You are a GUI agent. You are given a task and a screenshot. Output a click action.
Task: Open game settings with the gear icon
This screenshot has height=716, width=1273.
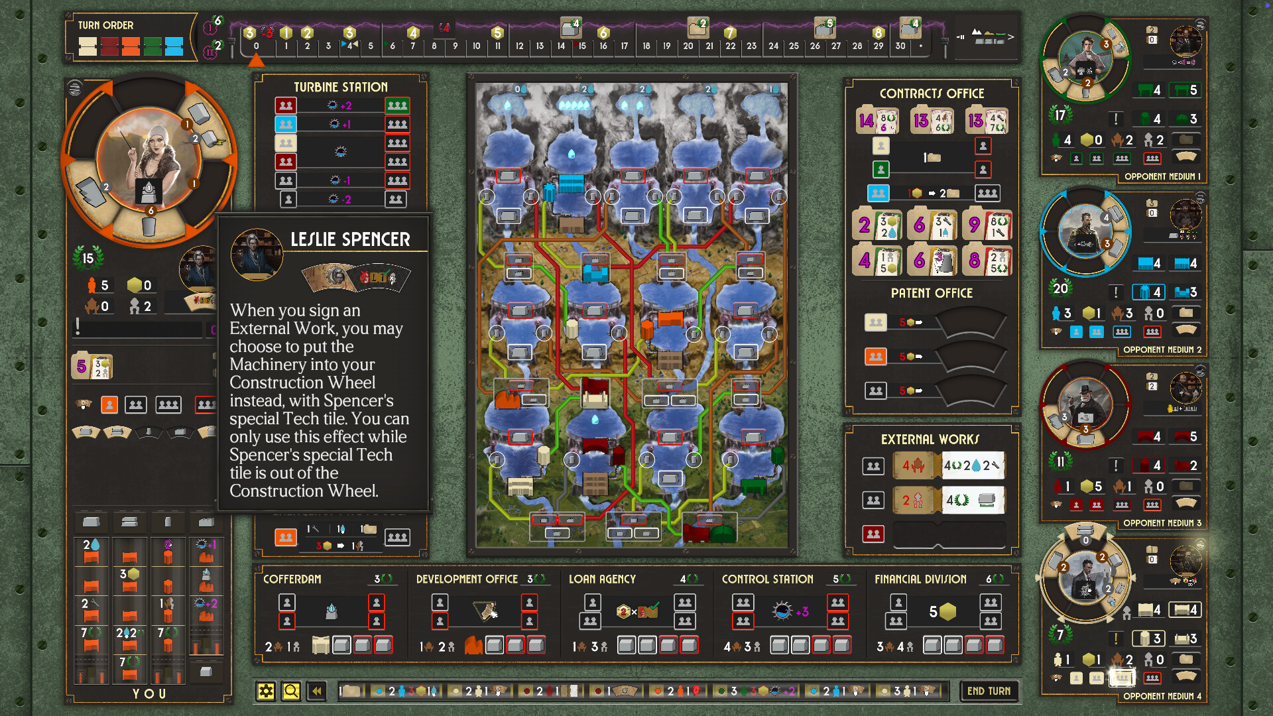click(x=267, y=691)
